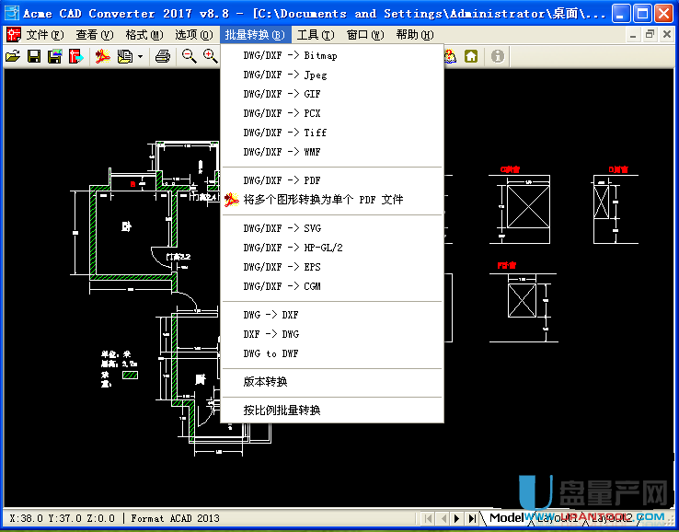Click the Save floppy disk icon

34,57
